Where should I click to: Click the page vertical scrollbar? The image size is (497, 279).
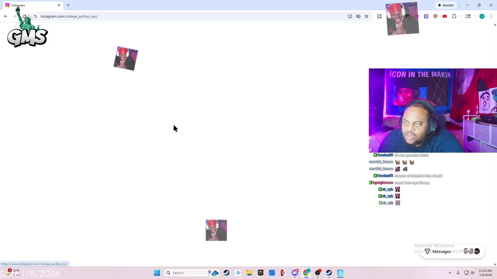pyautogui.click(x=495, y=144)
